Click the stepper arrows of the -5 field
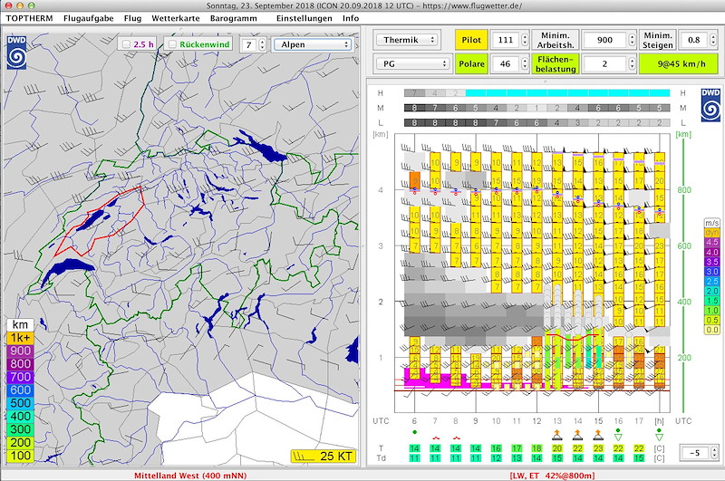Screen dimensions: 725x481 (714, 452)
